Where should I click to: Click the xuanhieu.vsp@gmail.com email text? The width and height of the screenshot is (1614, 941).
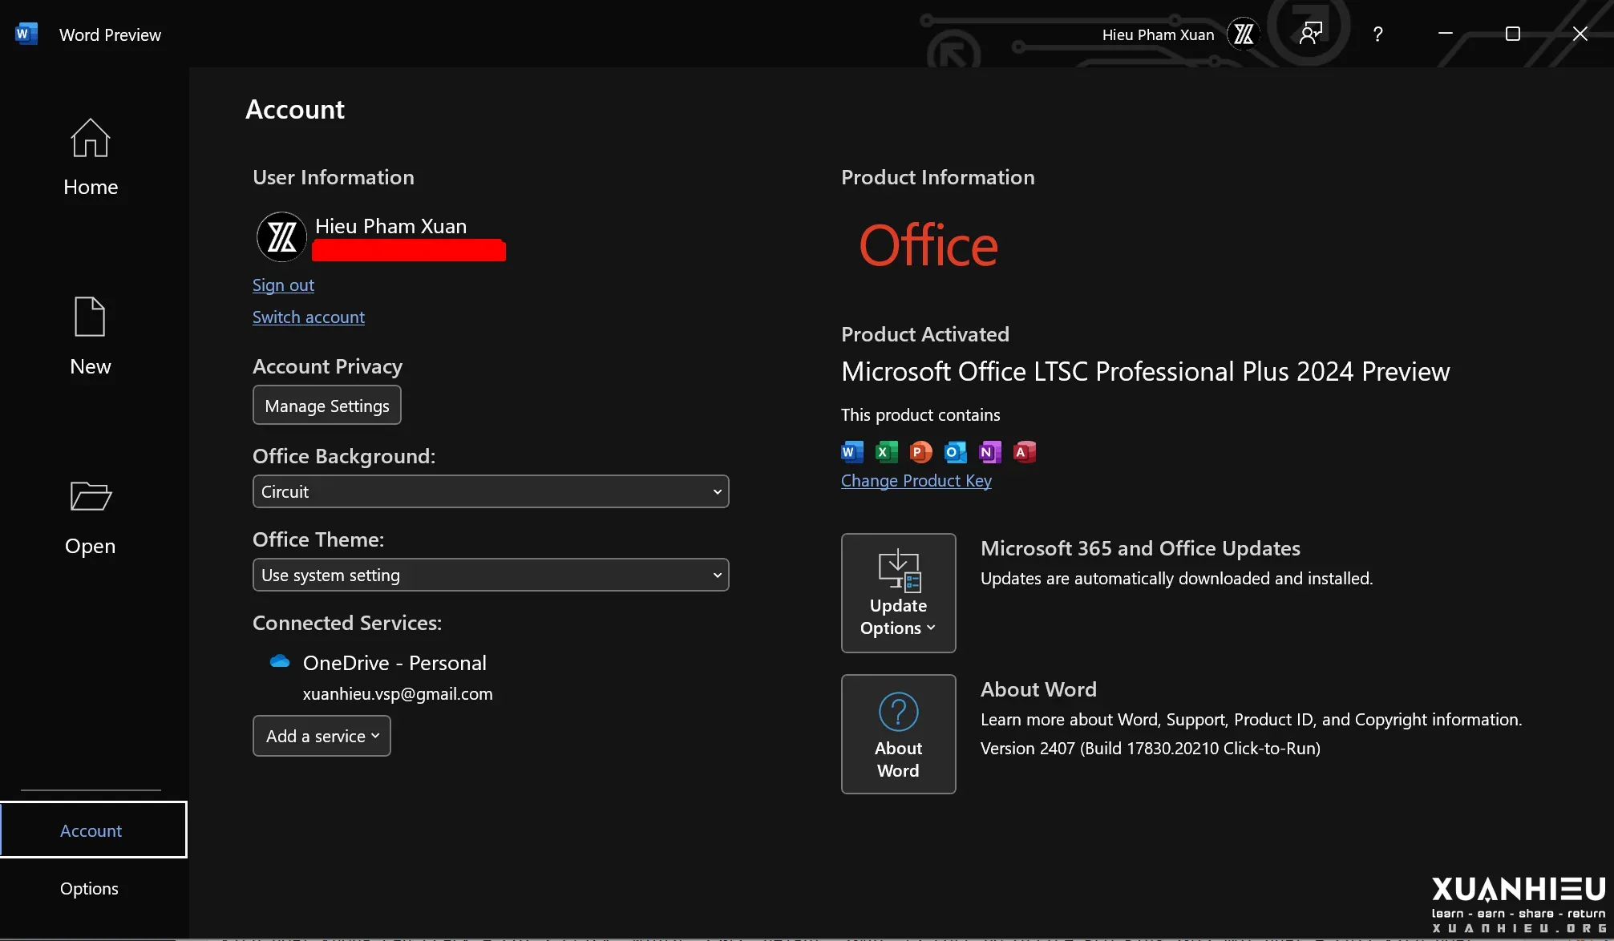tap(398, 694)
